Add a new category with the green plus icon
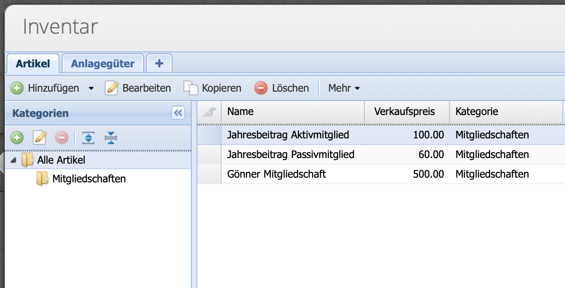The height and width of the screenshot is (288, 565). coord(16,138)
